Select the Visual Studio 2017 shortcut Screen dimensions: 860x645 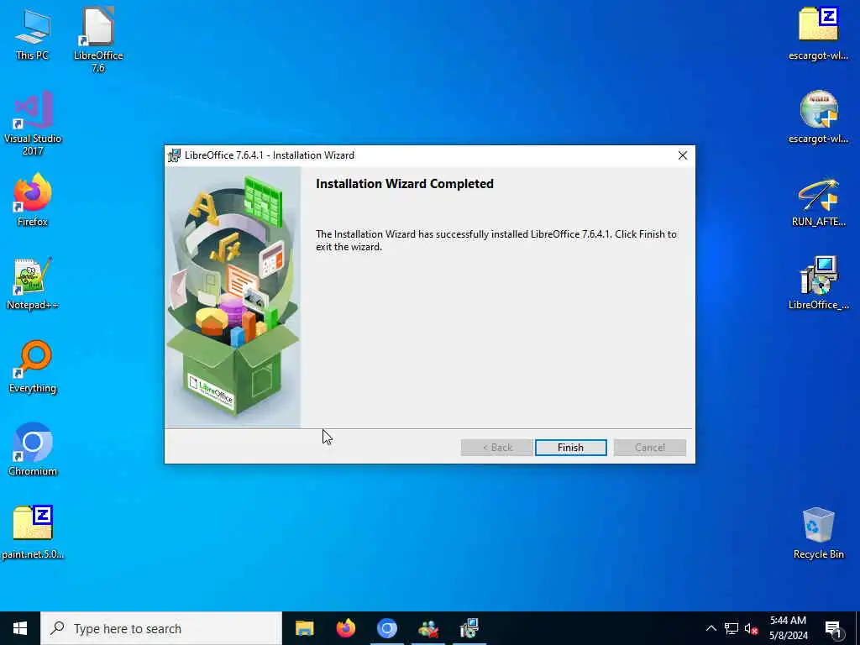pos(33,123)
